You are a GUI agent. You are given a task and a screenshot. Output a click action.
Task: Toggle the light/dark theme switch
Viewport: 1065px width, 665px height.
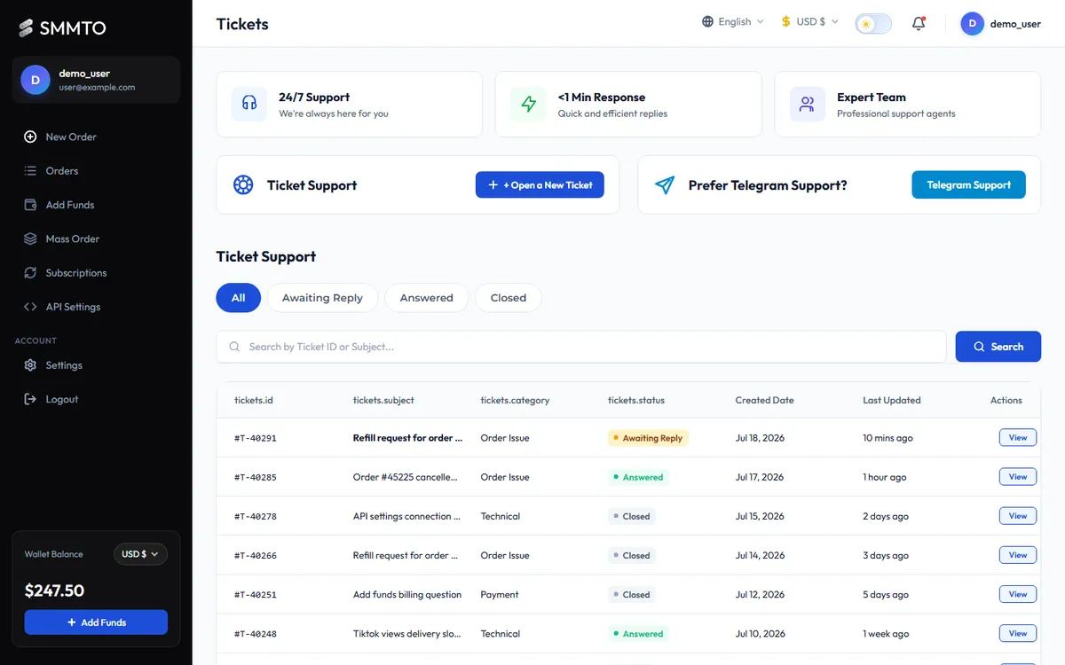(x=873, y=24)
